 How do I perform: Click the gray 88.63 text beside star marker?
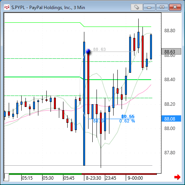pos(100,49)
